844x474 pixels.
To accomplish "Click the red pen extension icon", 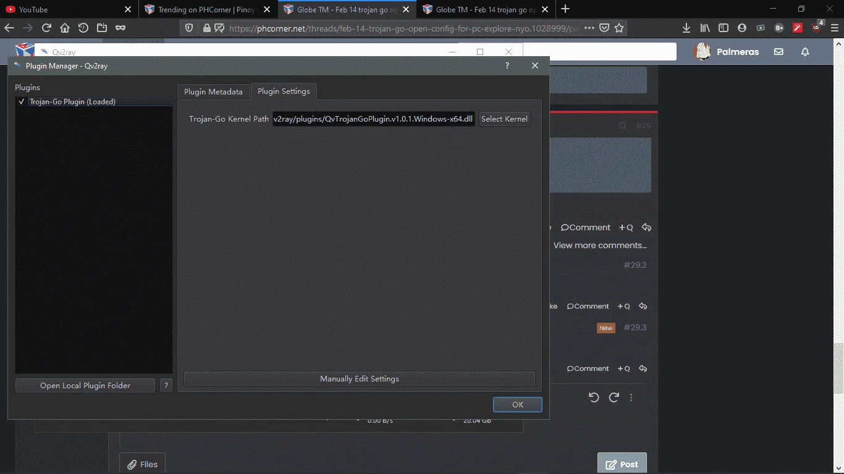I will (x=798, y=28).
